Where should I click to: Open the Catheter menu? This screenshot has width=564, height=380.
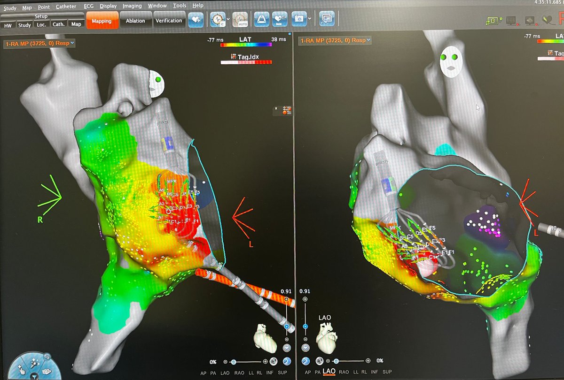pyautogui.click(x=66, y=6)
